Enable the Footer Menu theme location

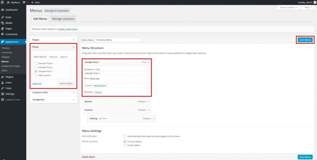point(125,145)
